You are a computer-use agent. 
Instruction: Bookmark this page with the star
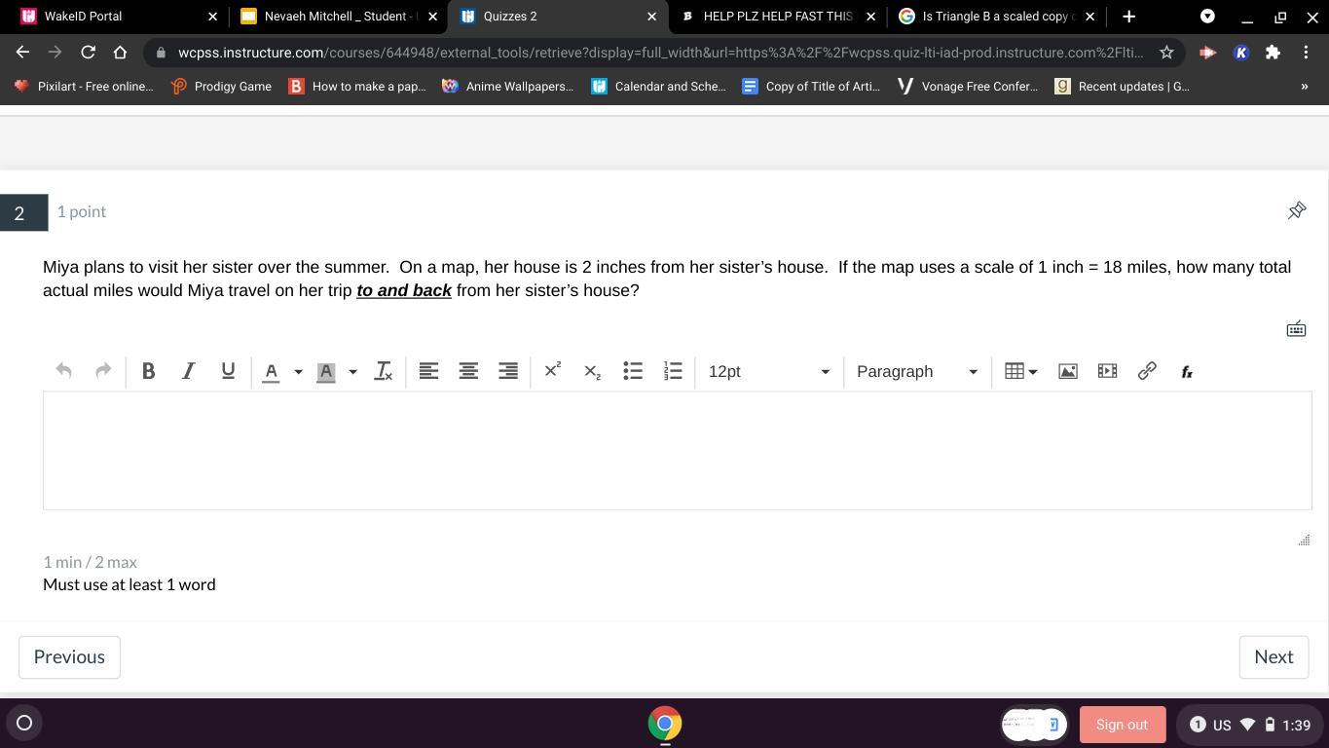(1166, 53)
